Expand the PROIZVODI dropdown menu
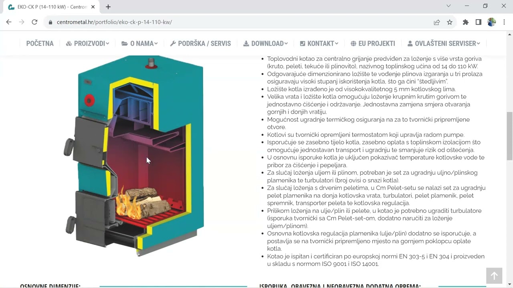Image resolution: width=513 pixels, height=288 pixels. (87, 44)
